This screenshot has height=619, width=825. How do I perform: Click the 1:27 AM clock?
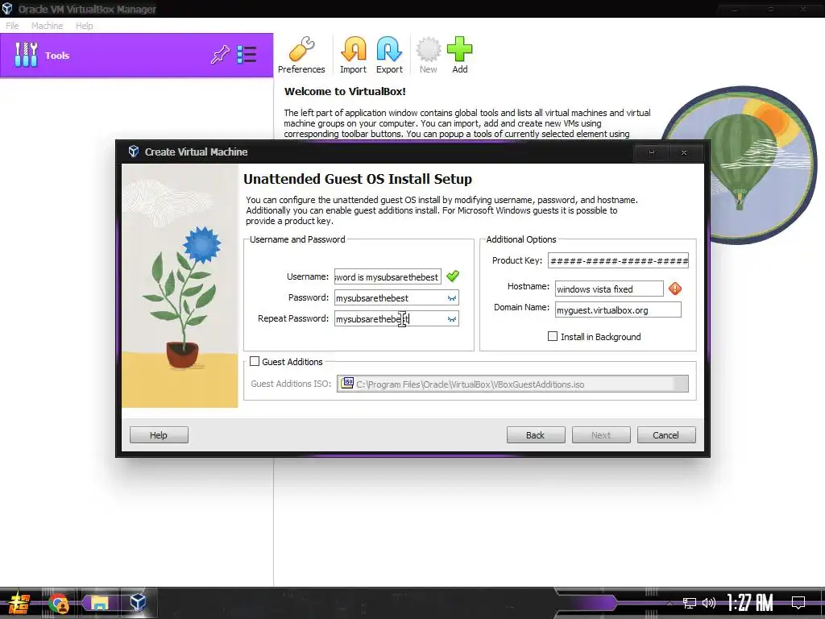point(750,602)
